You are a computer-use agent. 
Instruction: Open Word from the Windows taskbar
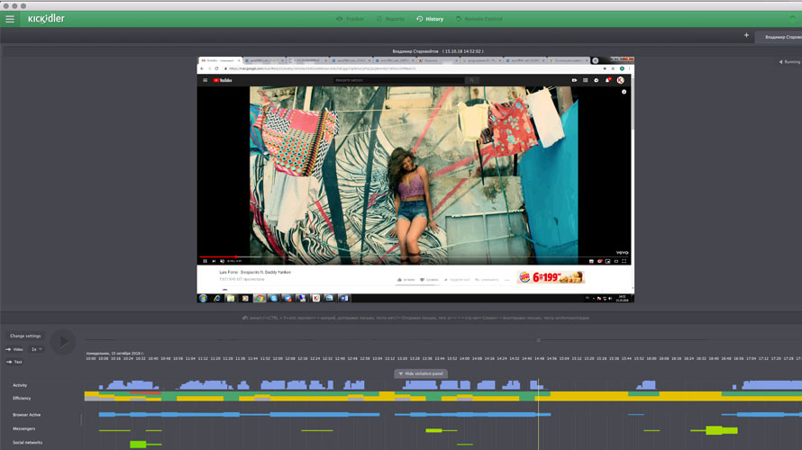(x=343, y=298)
